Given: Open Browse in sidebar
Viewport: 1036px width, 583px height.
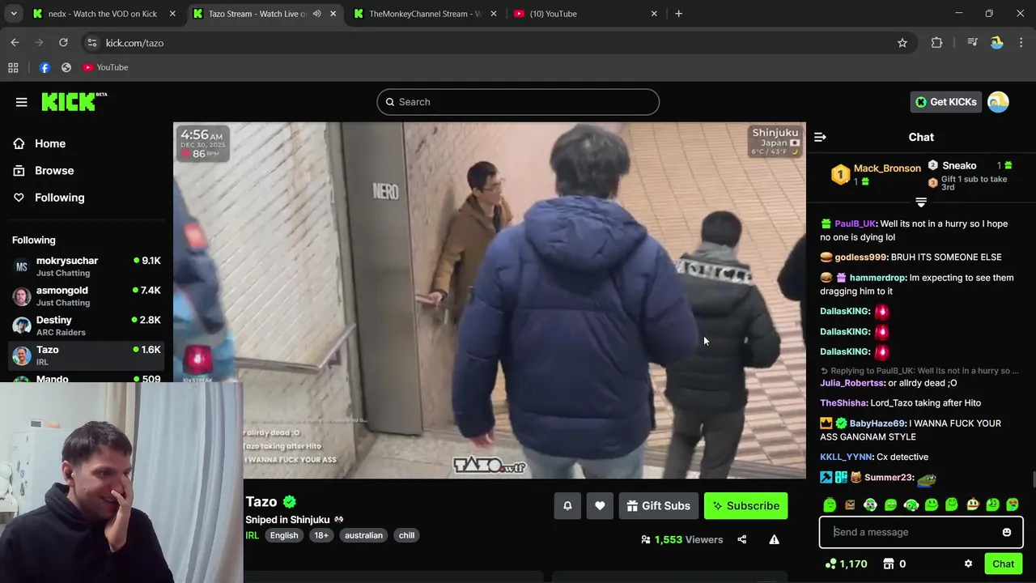Looking at the screenshot, I should click(x=54, y=171).
